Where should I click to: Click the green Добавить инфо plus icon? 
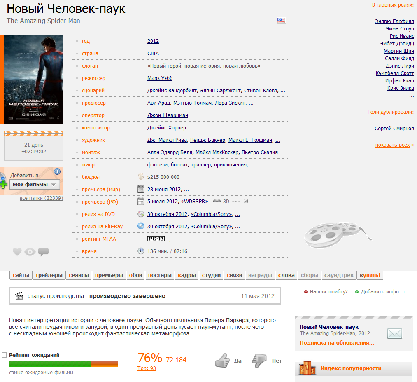click(357, 292)
